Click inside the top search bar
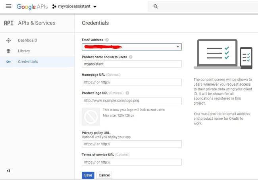 [203, 6]
